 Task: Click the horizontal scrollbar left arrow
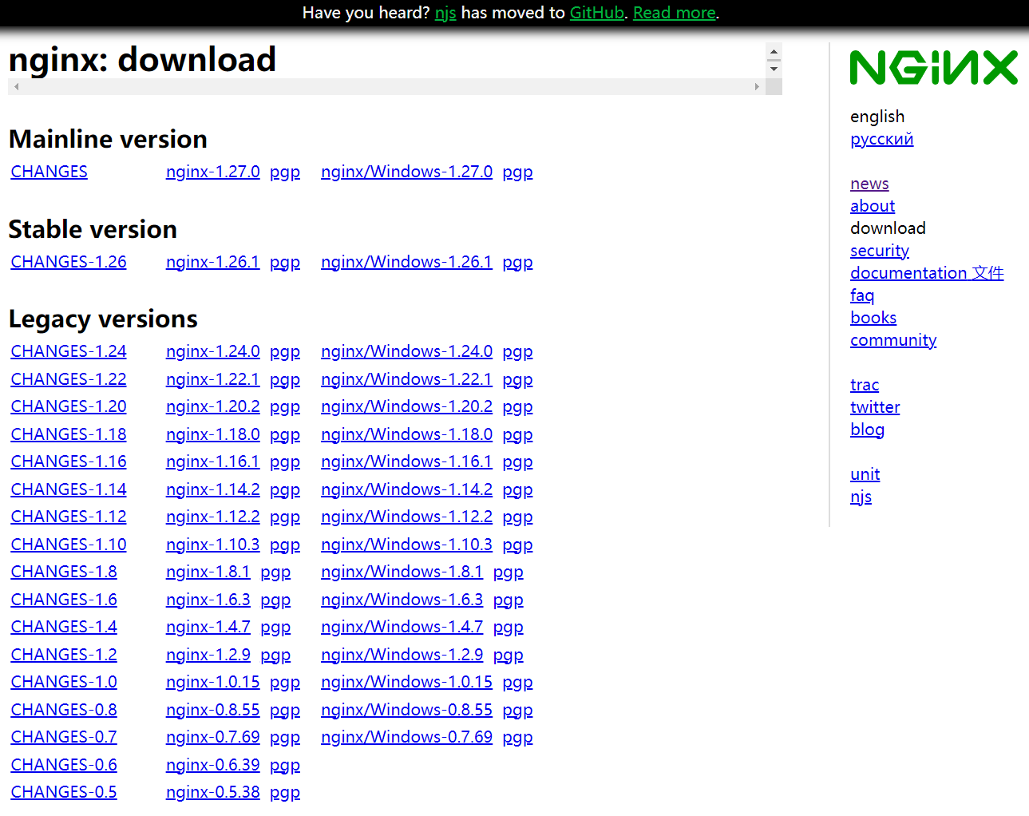point(16,87)
